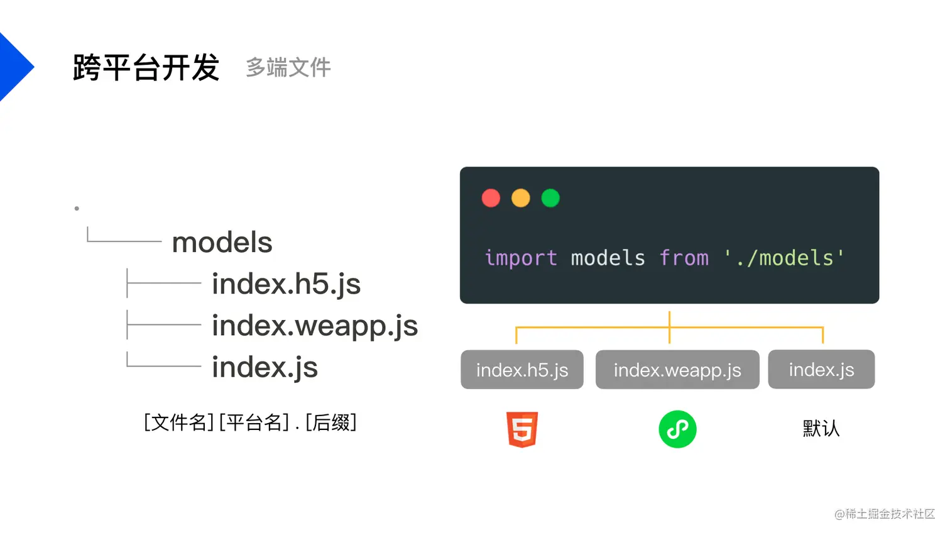Select the gray index.h5.js box

[522, 370]
